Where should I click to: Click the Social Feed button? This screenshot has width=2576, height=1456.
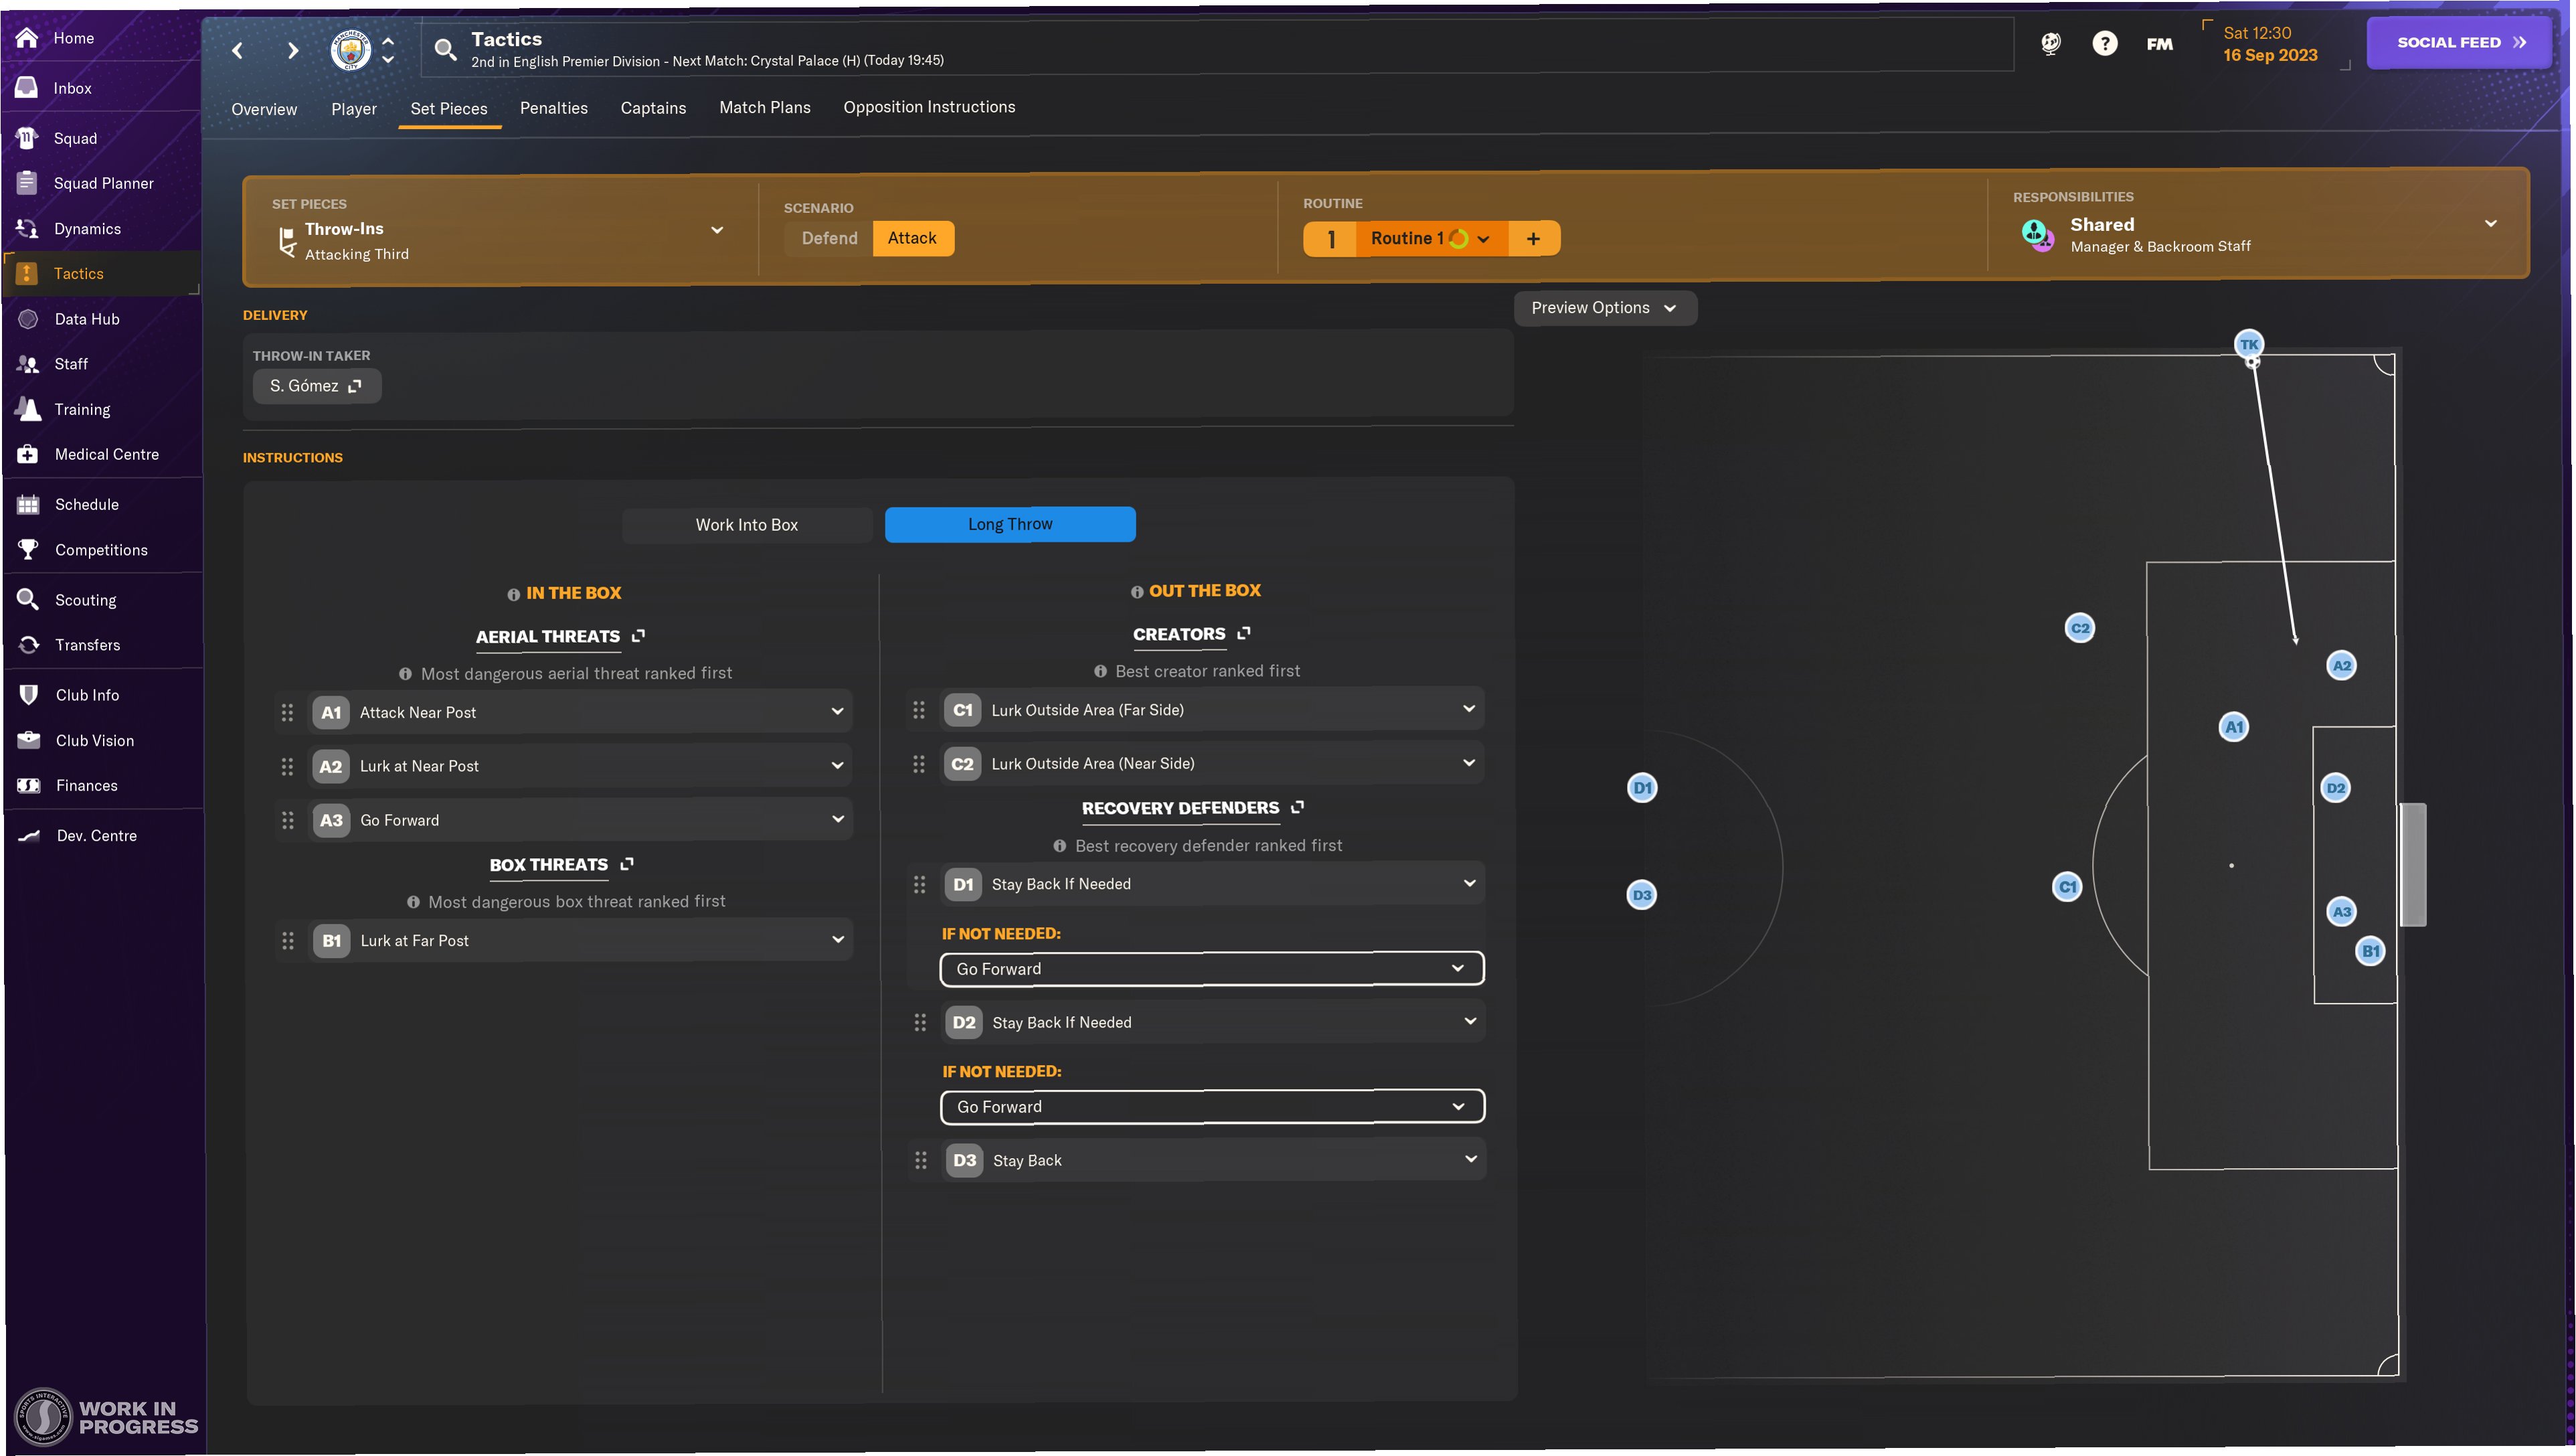pos(2459,43)
